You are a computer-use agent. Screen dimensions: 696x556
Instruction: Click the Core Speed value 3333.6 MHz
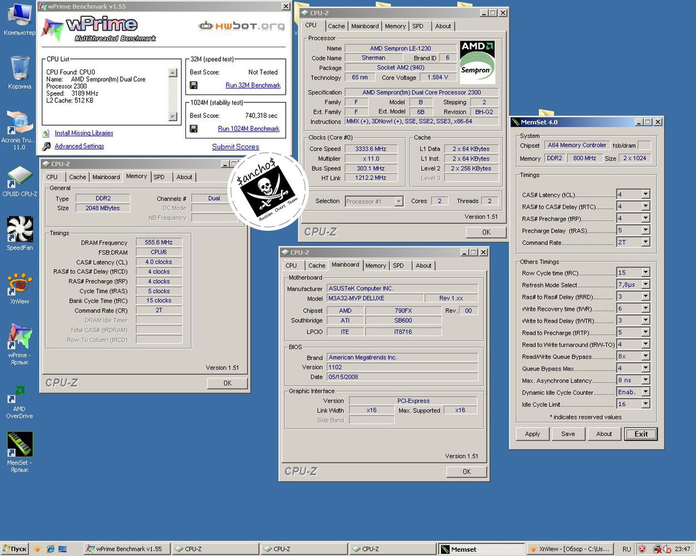(371, 149)
